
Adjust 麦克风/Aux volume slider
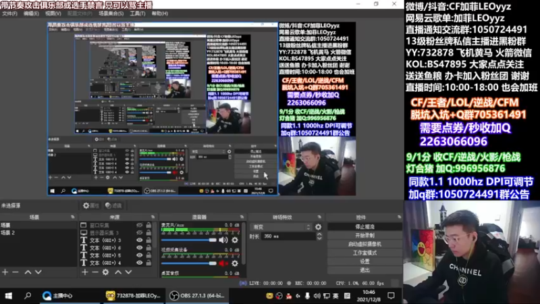tap(189, 240)
